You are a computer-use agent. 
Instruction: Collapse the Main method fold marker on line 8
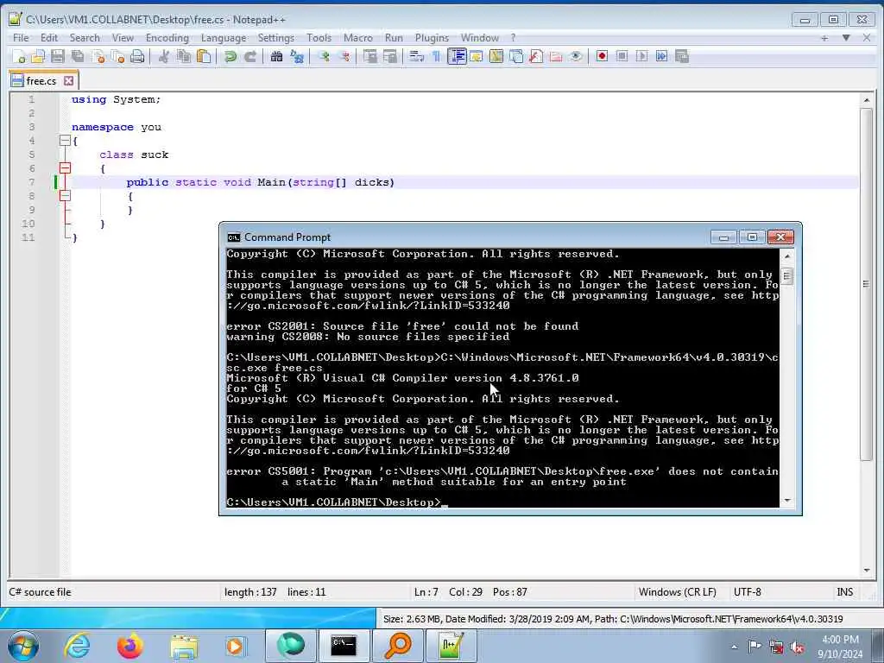(x=65, y=196)
